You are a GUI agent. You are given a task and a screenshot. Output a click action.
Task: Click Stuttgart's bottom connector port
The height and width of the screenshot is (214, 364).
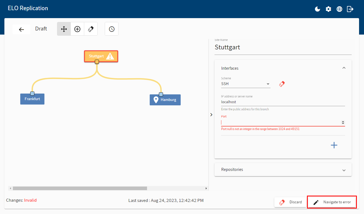click(97, 62)
